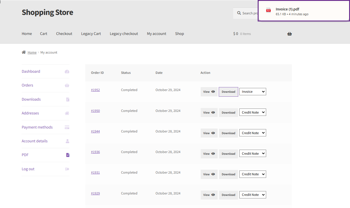The width and height of the screenshot is (350, 208).
Task: Open the Invoice dropdown for order #1952
Action: (x=253, y=92)
